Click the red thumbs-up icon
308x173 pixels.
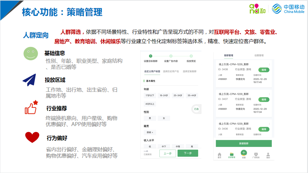coord(31,107)
